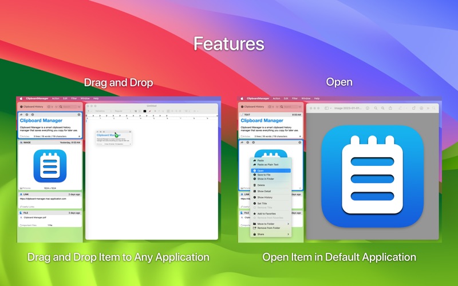Click settings icon at right of selected text item
Viewport: 458px width, 286px height.
pyautogui.click(x=79, y=115)
